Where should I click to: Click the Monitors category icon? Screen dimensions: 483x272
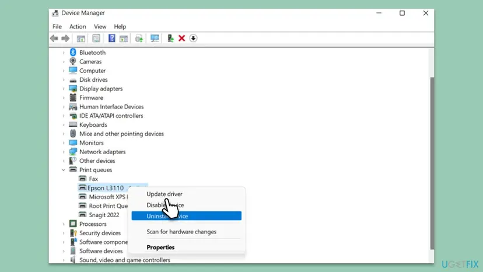pyautogui.click(x=73, y=143)
